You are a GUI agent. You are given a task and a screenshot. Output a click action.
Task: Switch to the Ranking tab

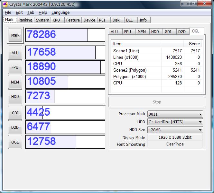(x=25, y=20)
